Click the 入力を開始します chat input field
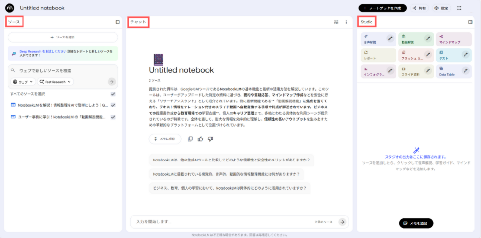The height and width of the screenshot is (238, 481). (x=221, y=222)
